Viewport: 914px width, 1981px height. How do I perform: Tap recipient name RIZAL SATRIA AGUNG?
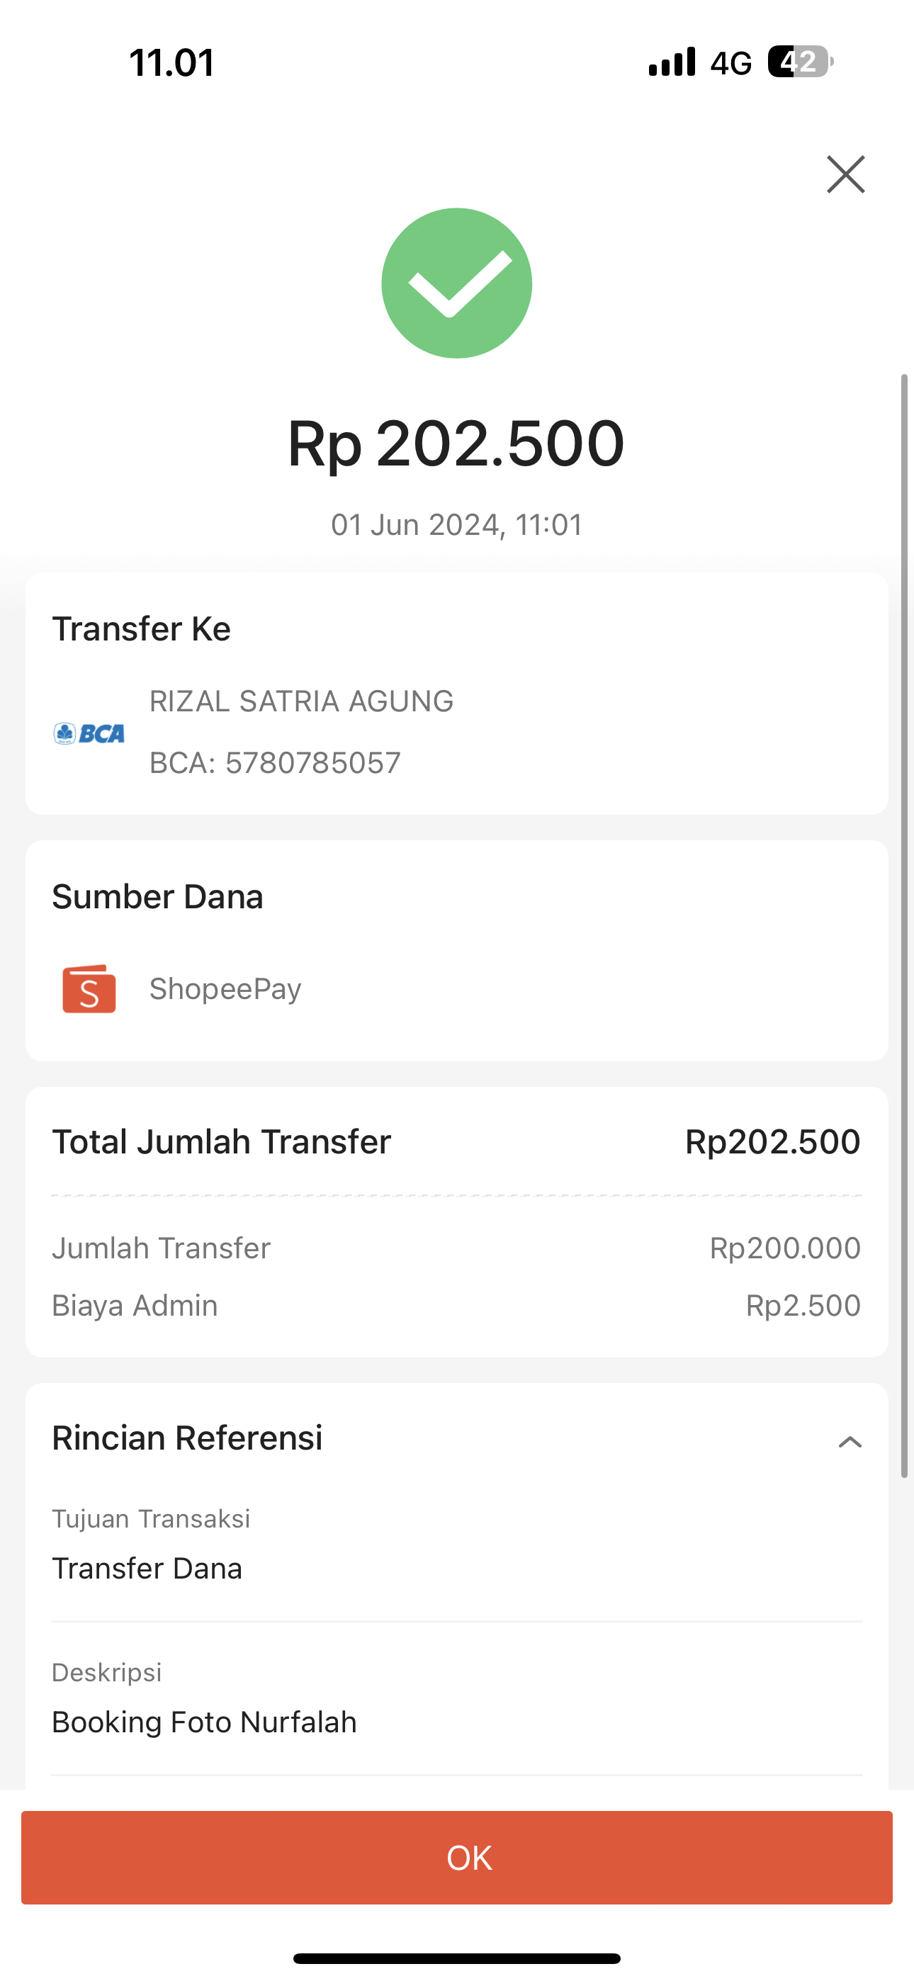[302, 701]
